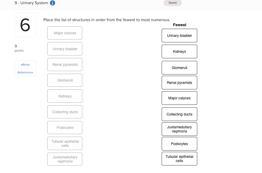Select the Urinary bladder source tile
The height and width of the screenshot is (173, 262).
tap(65, 49)
